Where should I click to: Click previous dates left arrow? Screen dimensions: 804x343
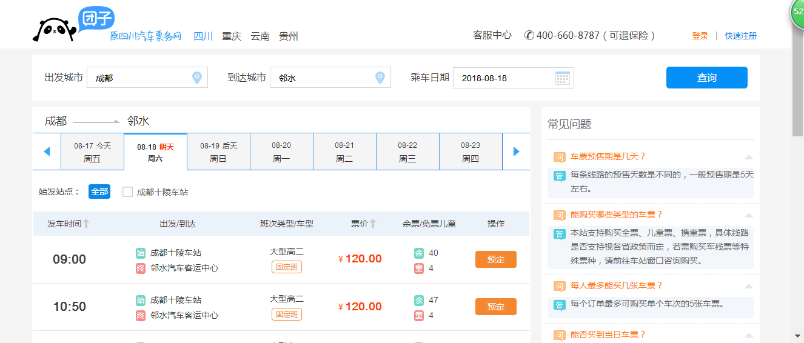47,152
